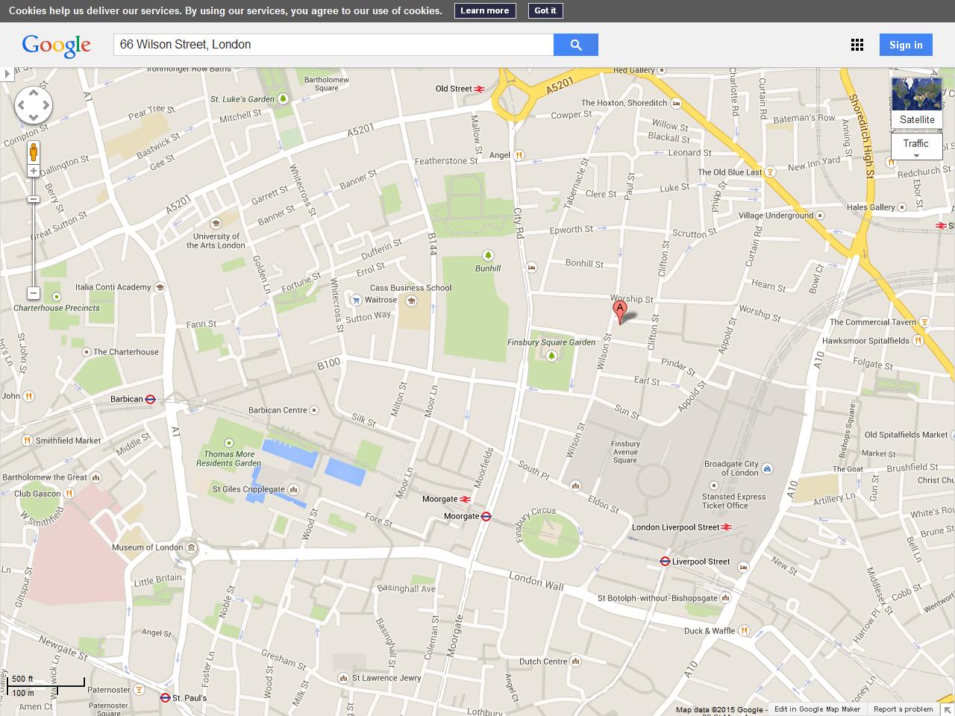Viewport: 955px width, 716px height.
Task: Select the Street View pegman
Action: (34, 152)
